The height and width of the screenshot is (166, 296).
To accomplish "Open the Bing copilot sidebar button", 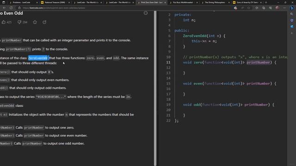I will click(x=292, y=8).
